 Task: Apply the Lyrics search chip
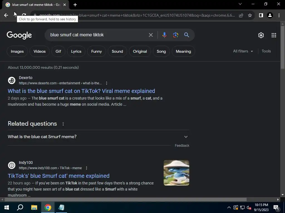(76, 51)
